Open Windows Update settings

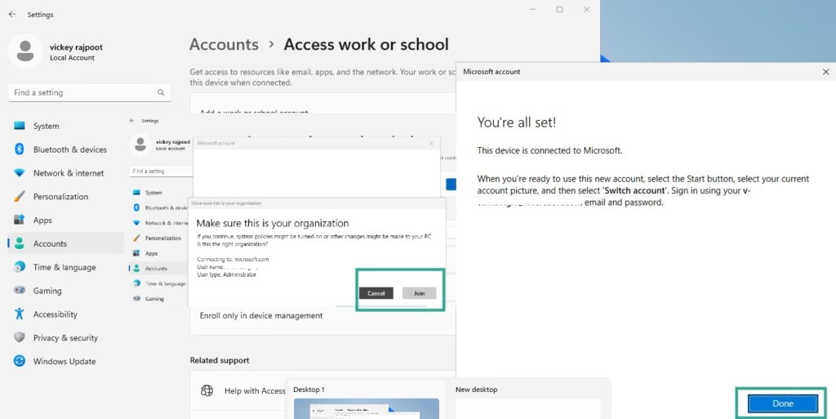66,361
